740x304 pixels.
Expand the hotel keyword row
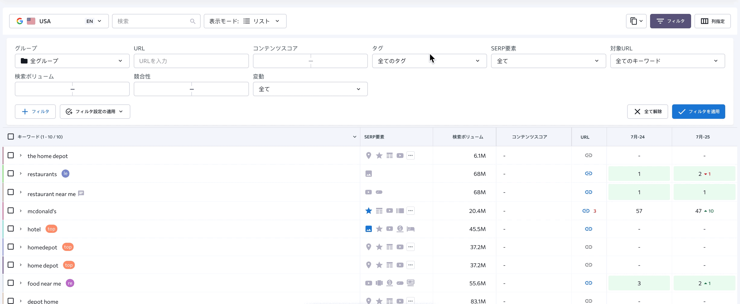tap(21, 229)
